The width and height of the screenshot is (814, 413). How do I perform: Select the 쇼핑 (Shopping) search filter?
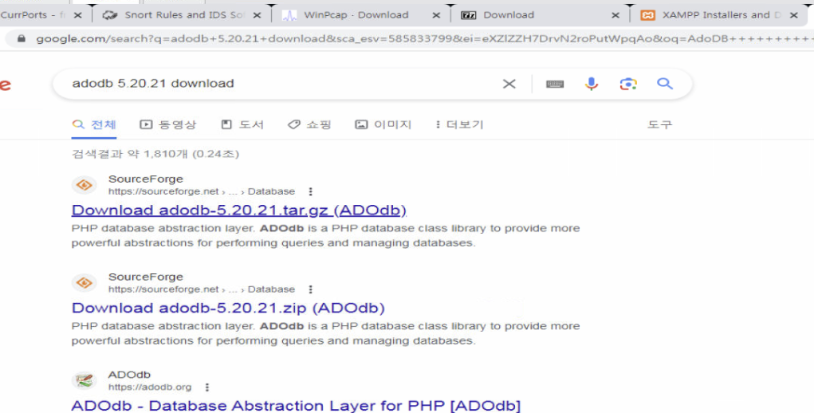[309, 124]
